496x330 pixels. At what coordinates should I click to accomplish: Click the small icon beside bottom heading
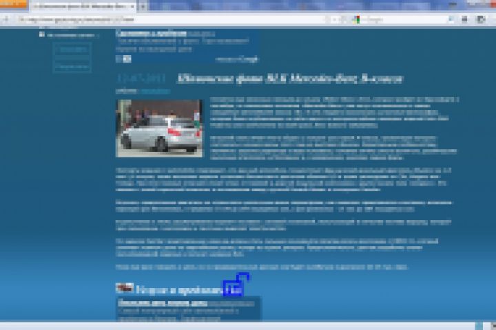tap(124, 288)
